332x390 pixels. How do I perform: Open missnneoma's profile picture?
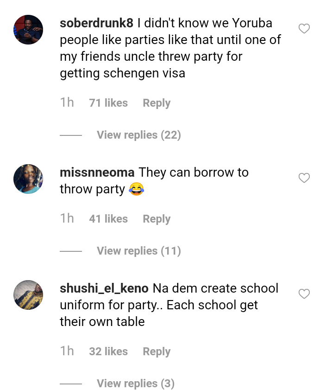[28, 179]
